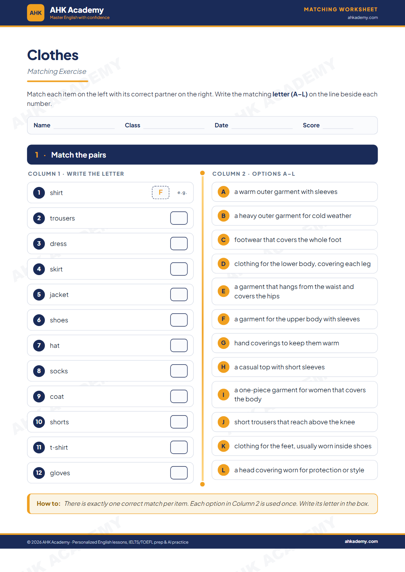Open the ahkademy.com link in the footer
The height and width of the screenshot is (572, 405).
click(x=361, y=541)
